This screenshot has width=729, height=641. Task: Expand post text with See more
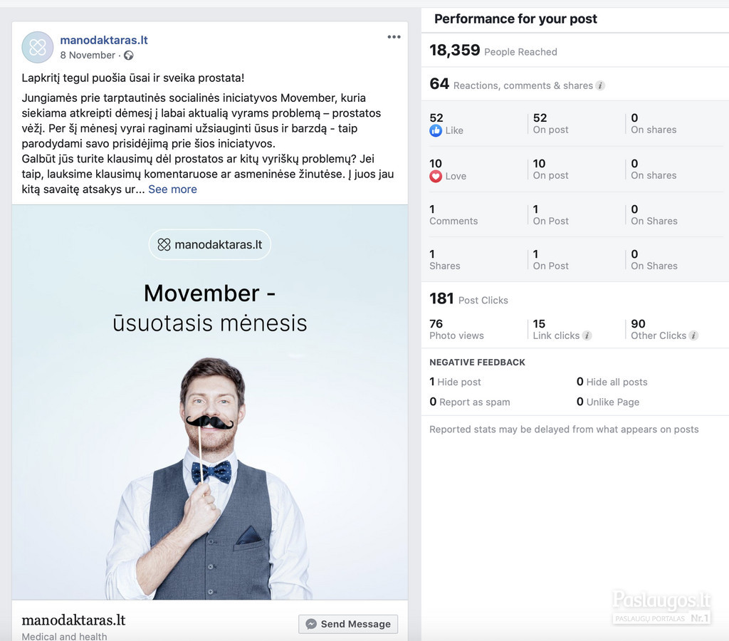pyautogui.click(x=172, y=189)
